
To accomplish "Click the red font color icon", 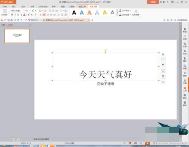I will [24, 15].
